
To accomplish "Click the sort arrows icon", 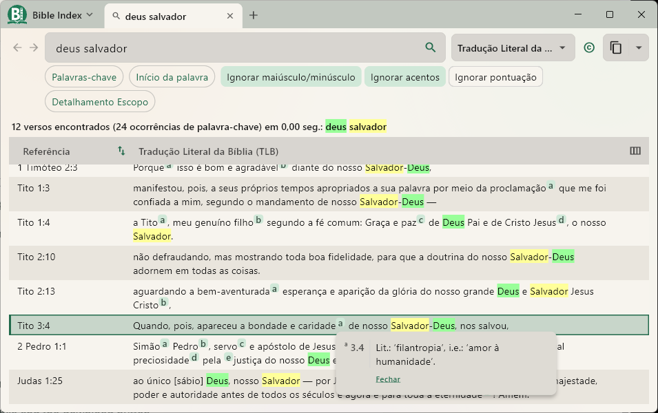I will tap(121, 151).
